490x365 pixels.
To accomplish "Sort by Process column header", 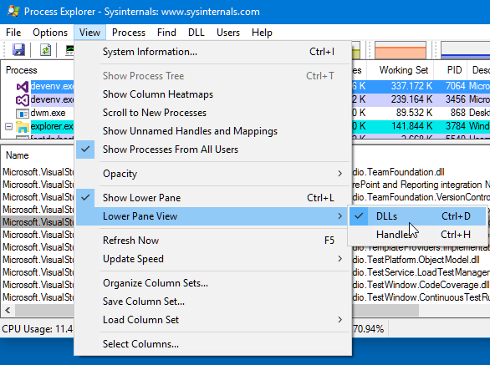I will [x=38, y=70].
